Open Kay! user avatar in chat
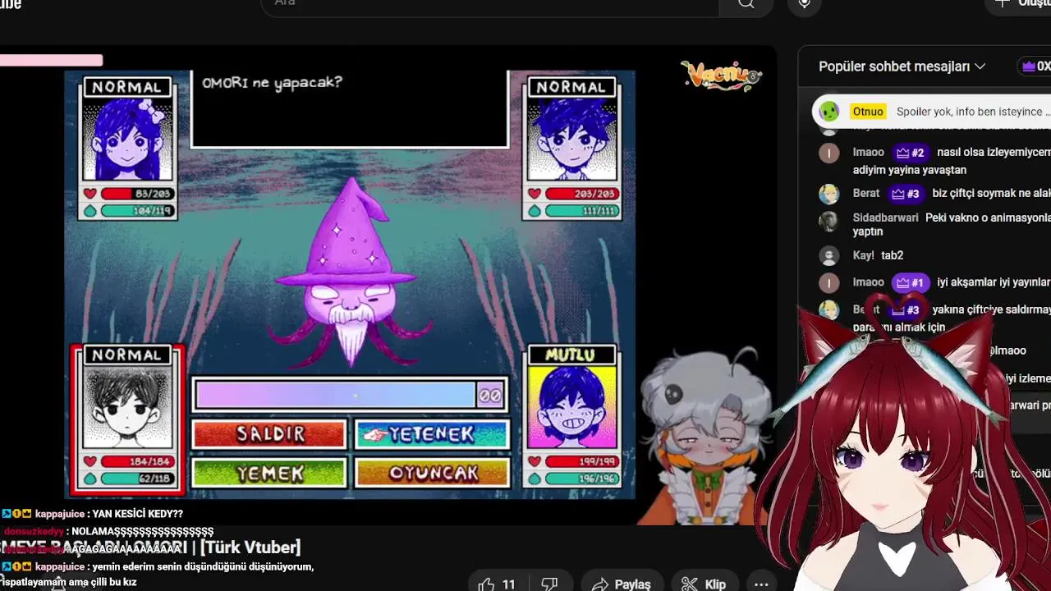Screen dimensions: 1051x591 (x=828, y=256)
